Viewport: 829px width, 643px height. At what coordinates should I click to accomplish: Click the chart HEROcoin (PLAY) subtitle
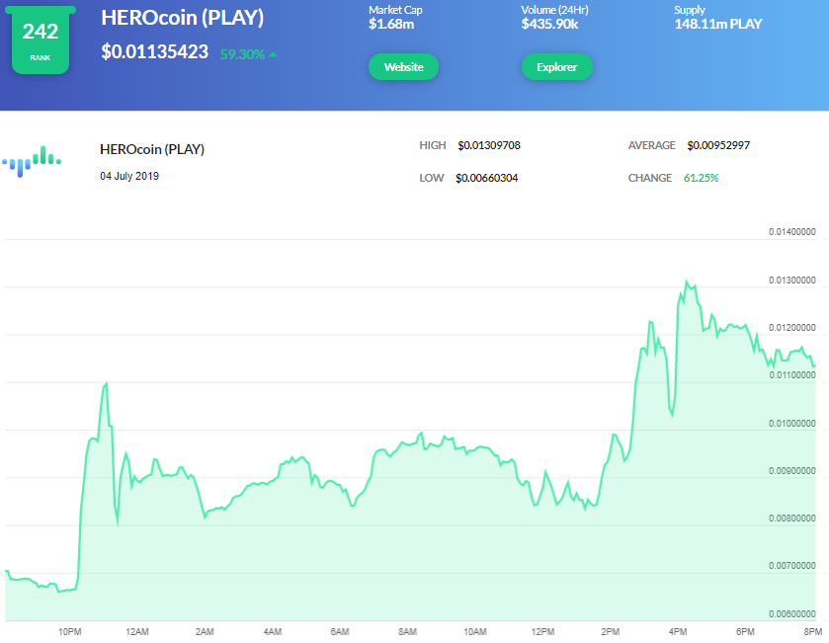pos(152,149)
